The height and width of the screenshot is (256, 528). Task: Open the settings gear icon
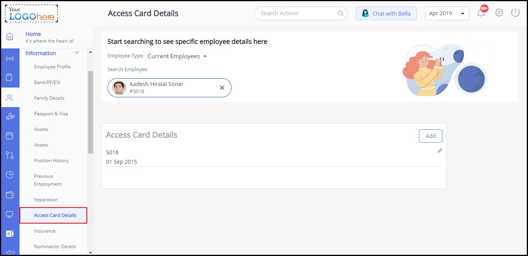(x=499, y=13)
